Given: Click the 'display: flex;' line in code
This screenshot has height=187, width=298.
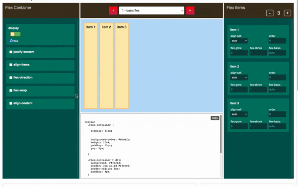Looking at the screenshot, I should [x=101, y=131].
